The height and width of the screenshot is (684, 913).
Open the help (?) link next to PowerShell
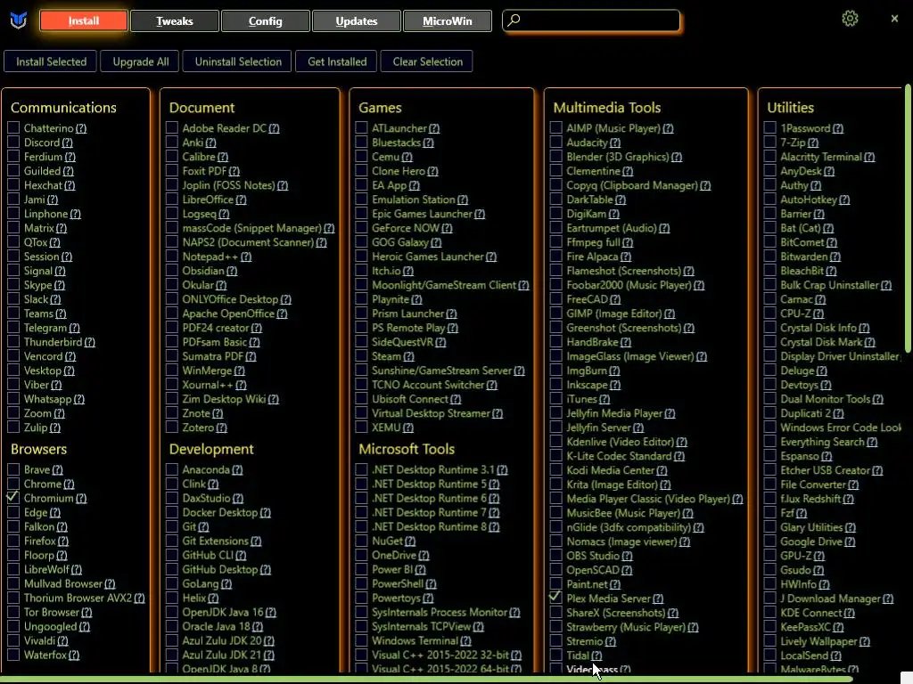point(431,584)
